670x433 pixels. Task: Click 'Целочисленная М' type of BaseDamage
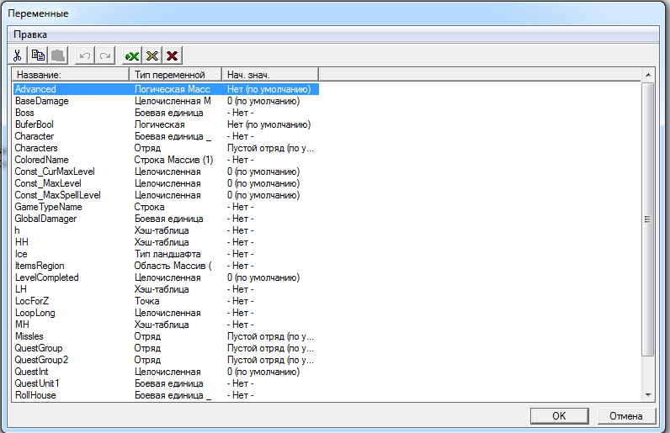tap(173, 101)
